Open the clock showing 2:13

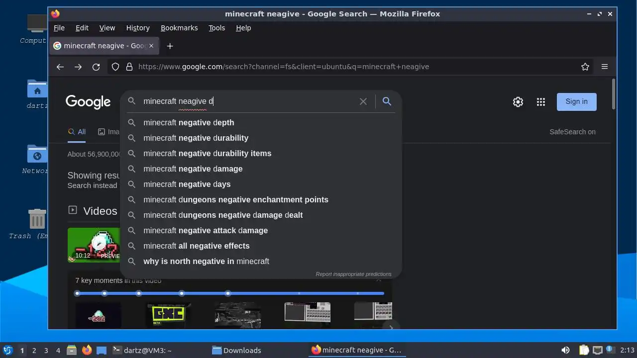click(628, 351)
